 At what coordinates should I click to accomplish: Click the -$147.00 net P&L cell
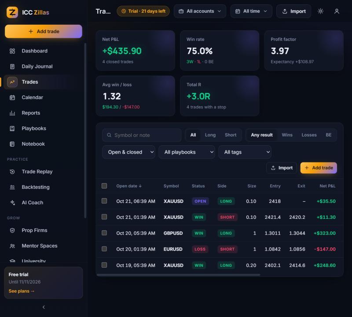(325, 249)
